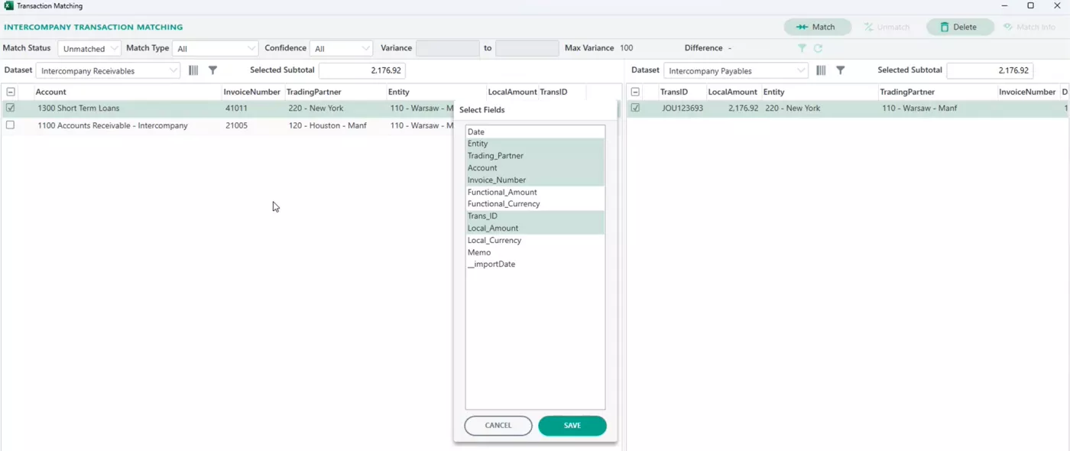
Task: Click the Unmatch button
Action: pyautogui.click(x=887, y=27)
